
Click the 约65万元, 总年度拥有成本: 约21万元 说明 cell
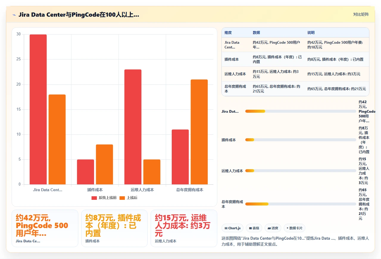click(x=337, y=89)
